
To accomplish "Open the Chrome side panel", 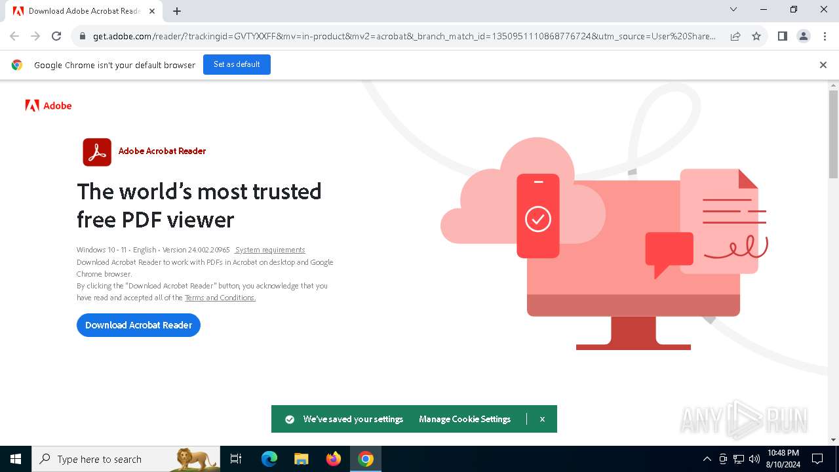I will tap(782, 36).
